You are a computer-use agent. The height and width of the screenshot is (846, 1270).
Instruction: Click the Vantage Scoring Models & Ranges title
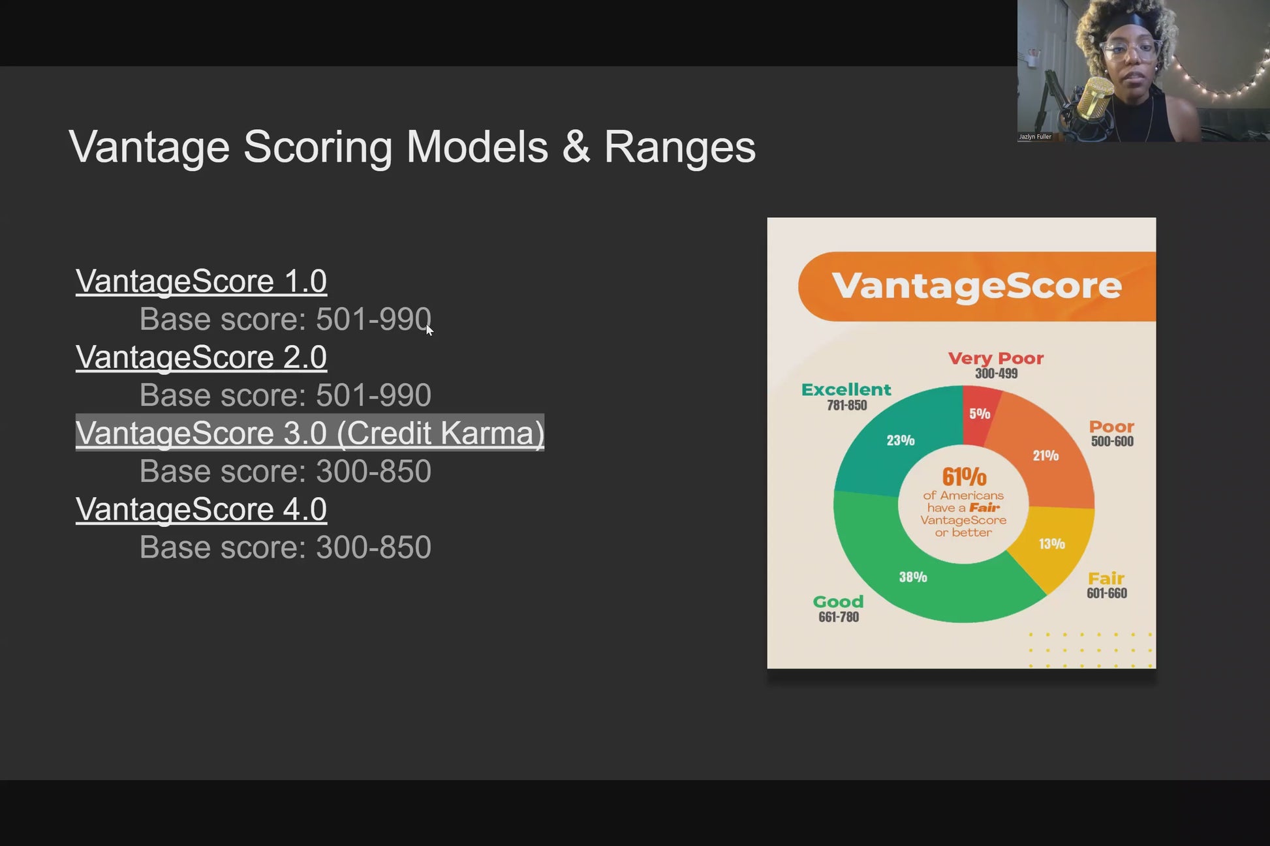coord(412,147)
